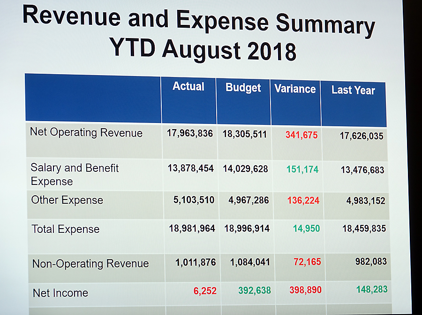The height and width of the screenshot is (315, 422).
Task: Click the 'Salary and Benefit Expense' row label
Action: (x=75, y=174)
